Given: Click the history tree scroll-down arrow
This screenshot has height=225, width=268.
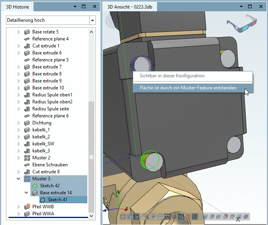Looking at the screenshot, I should point(92,216).
